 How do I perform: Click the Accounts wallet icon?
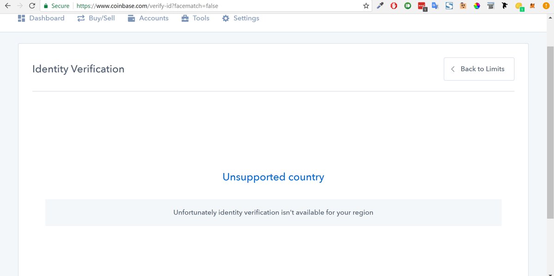[131, 18]
